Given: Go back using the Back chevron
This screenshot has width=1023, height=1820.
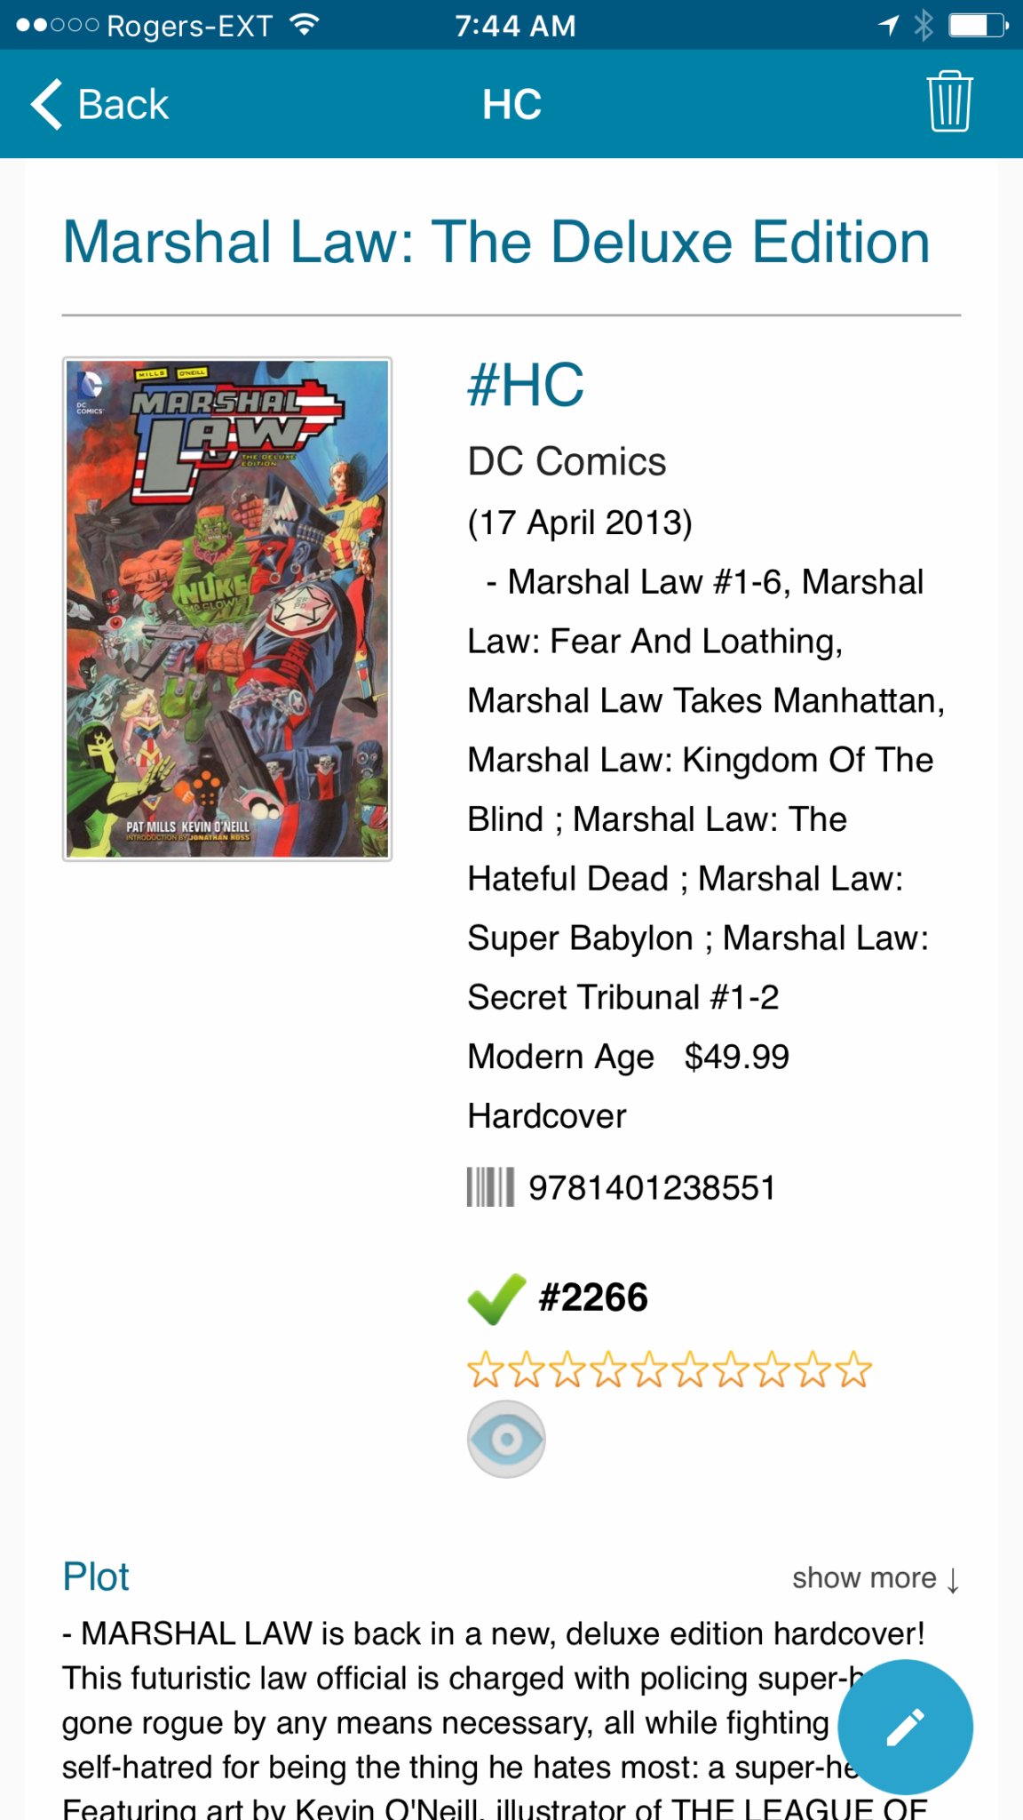Looking at the screenshot, I should [99, 104].
